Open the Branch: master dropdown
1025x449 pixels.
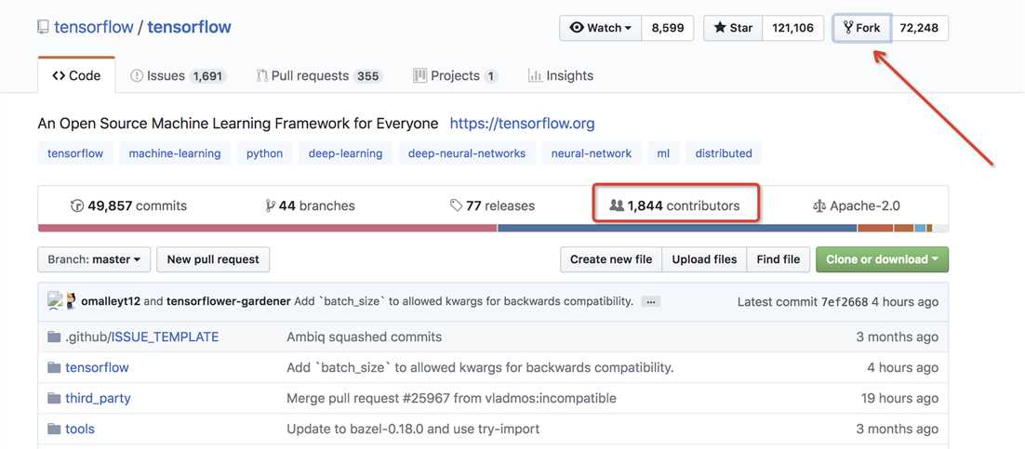click(x=94, y=259)
